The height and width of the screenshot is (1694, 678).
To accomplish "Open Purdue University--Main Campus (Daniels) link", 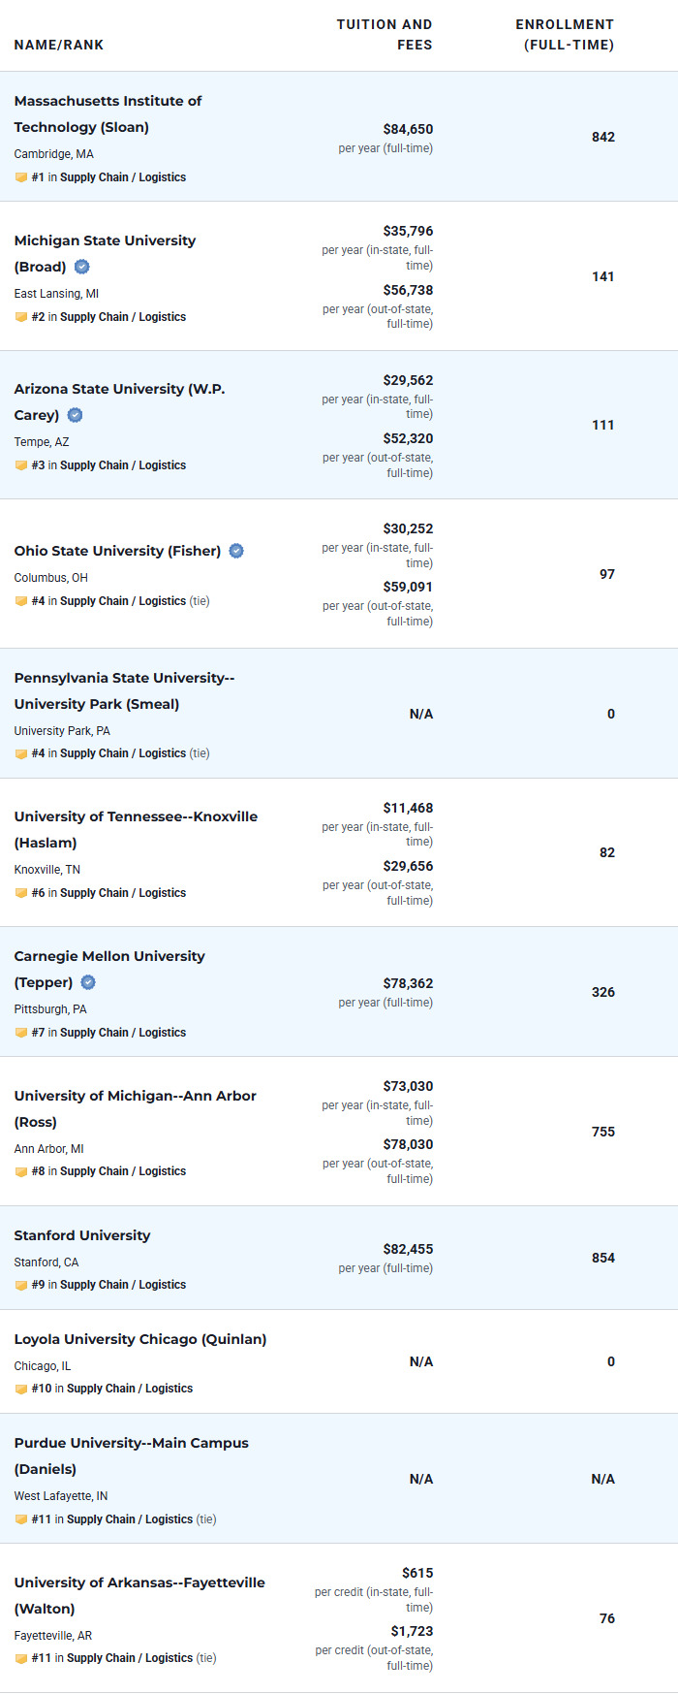I will click(131, 1455).
